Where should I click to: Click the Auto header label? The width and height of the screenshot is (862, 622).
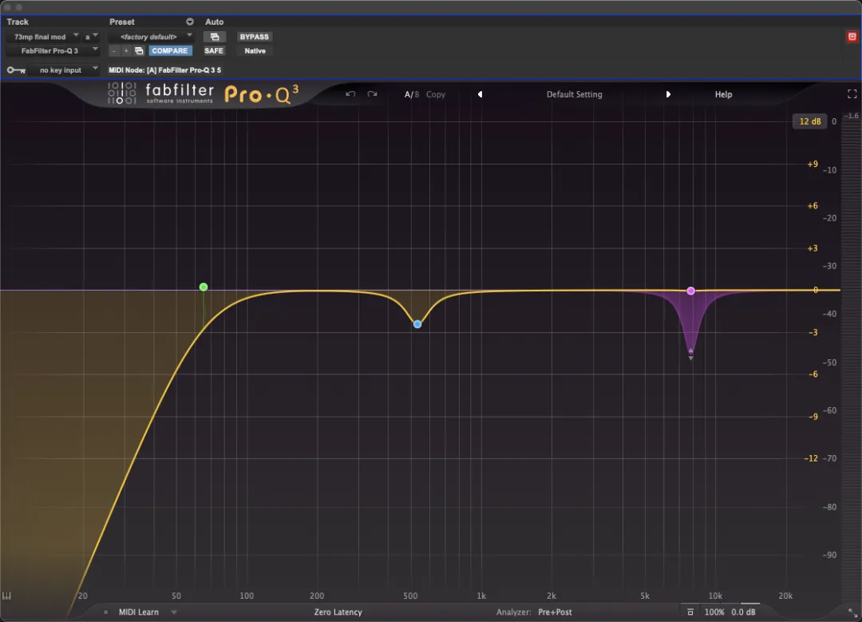[215, 22]
